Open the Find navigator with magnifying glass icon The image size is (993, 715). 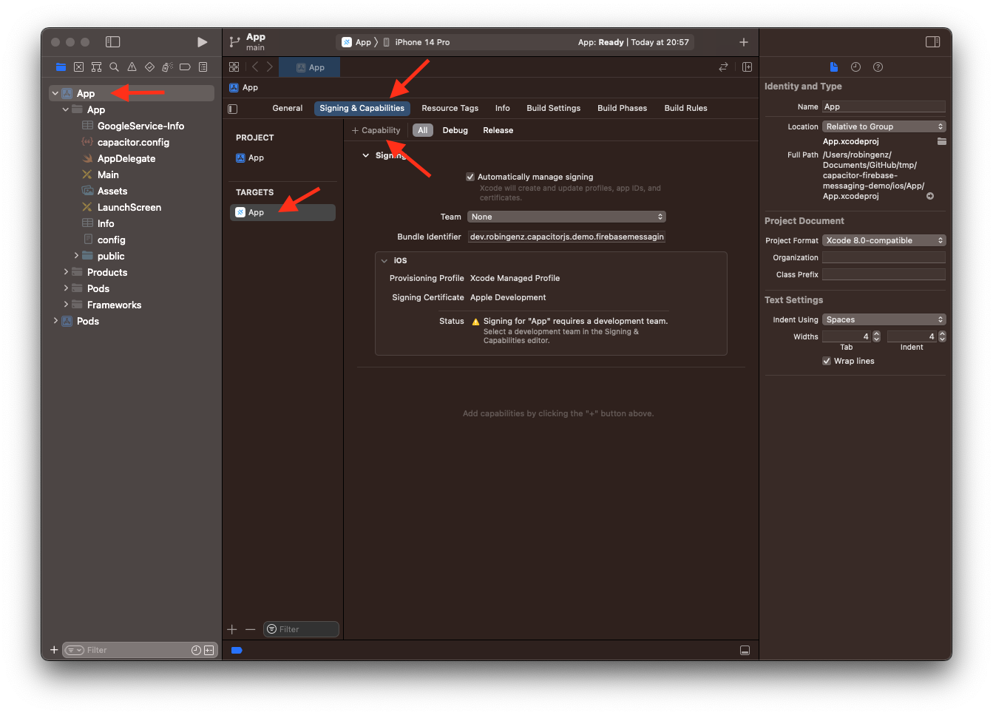pos(114,67)
